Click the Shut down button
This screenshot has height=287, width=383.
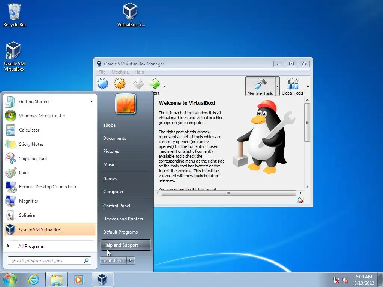pyautogui.click(x=113, y=260)
